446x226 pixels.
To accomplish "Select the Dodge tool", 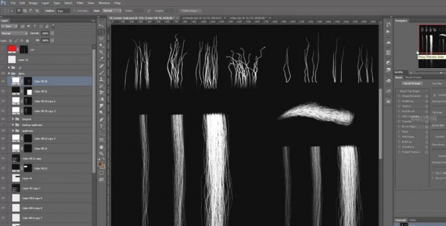I will [x=101, y=113].
